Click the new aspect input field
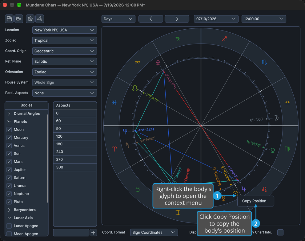Image resolution: width=305 pixels, height=241 pixels. coord(71,233)
